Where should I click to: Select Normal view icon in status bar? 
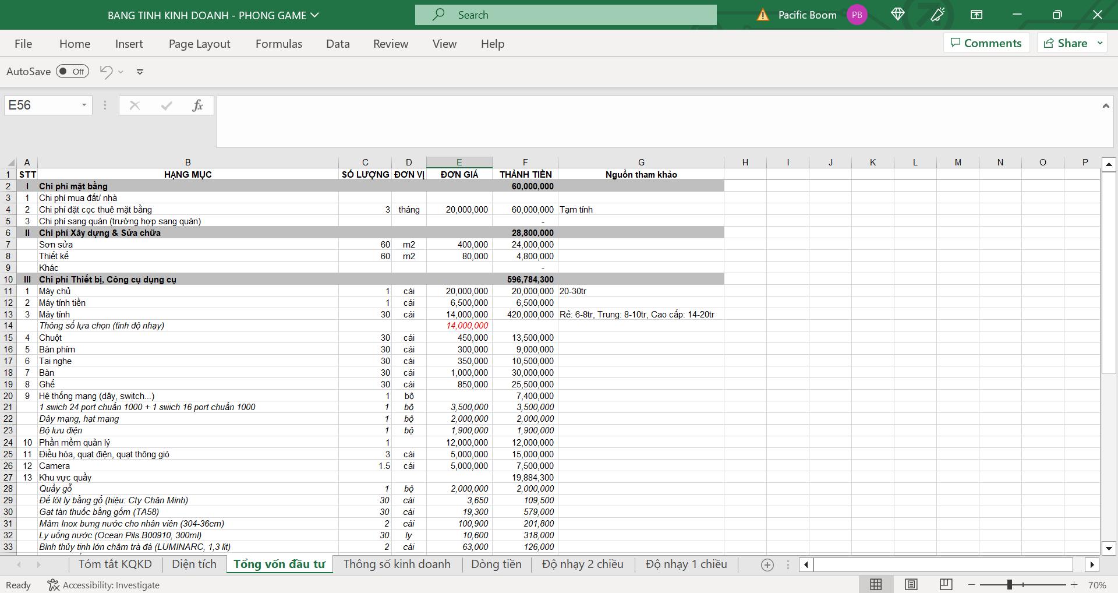click(876, 584)
